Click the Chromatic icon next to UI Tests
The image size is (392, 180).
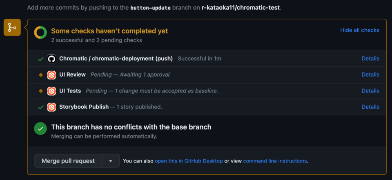tap(51, 91)
